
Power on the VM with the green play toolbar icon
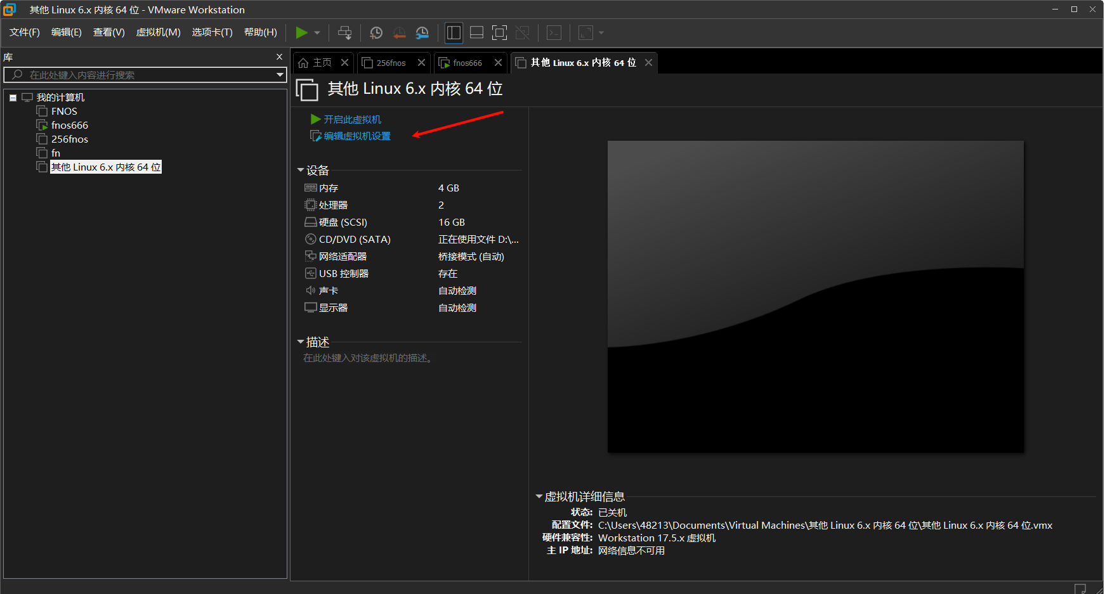point(302,32)
